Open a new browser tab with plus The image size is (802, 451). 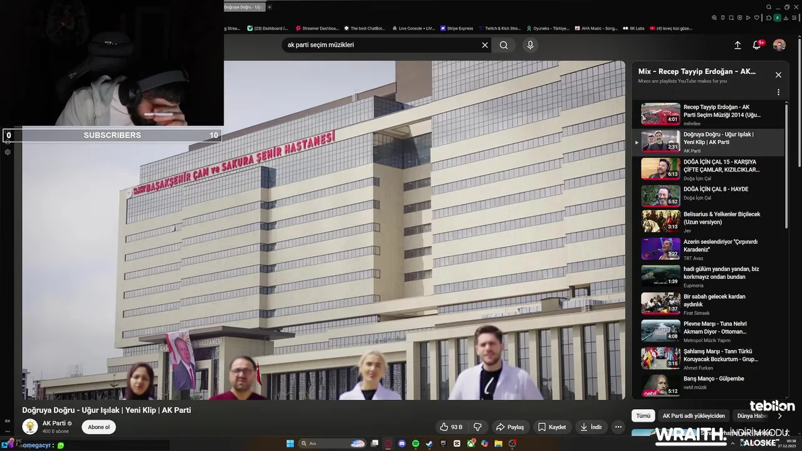click(269, 7)
